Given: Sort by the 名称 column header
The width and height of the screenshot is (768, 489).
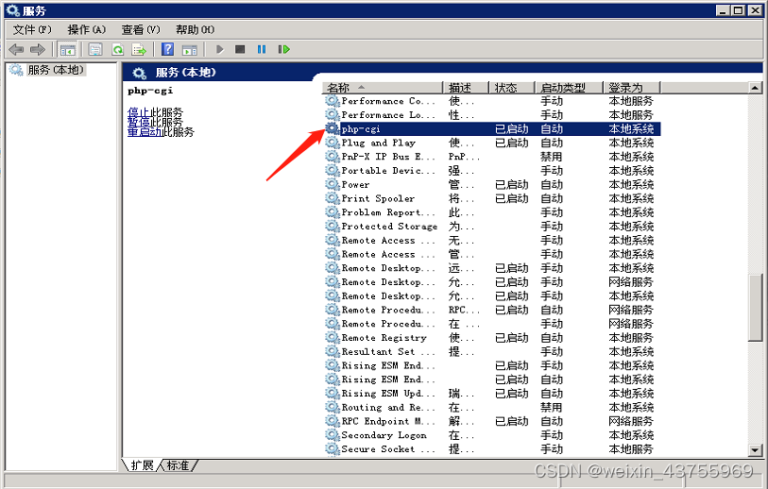Looking at the screenshot, I should tap(383, 88).
